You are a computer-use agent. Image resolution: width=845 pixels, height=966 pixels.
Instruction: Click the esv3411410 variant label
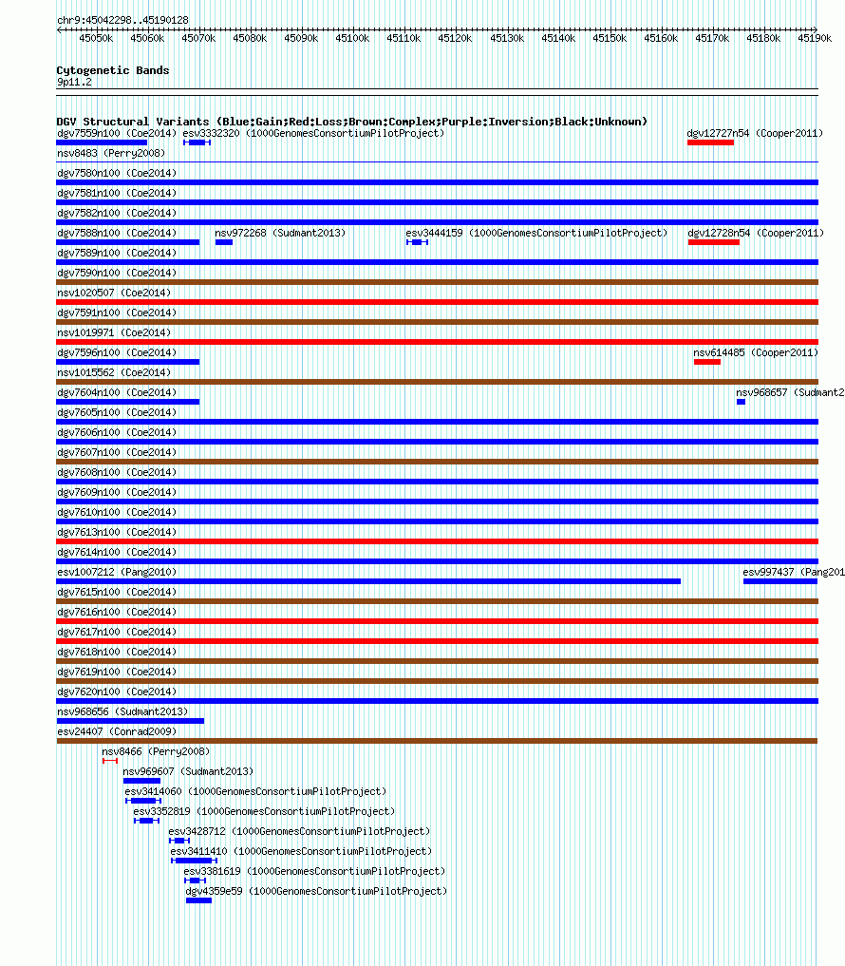[301, 851]
